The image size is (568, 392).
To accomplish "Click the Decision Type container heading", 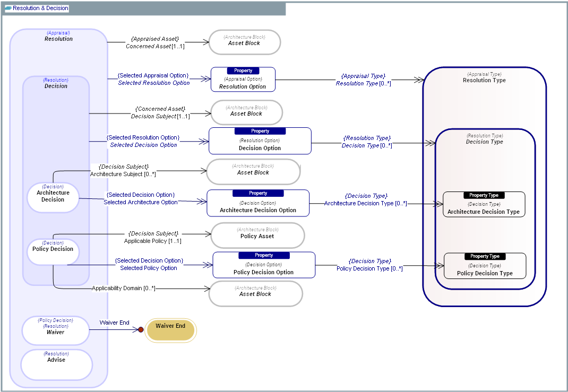I will pyautogui.click(x=484, y=142).
